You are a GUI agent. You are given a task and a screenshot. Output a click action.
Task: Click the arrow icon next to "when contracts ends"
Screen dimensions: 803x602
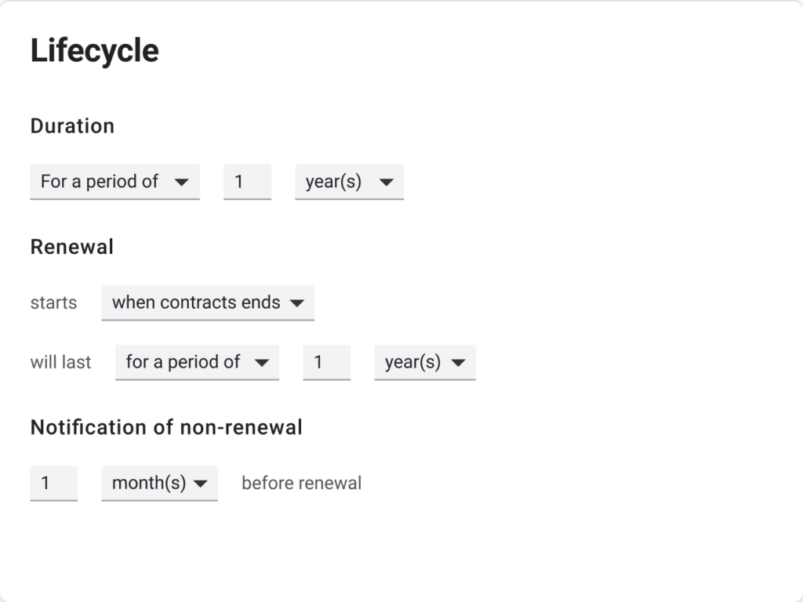point(296,303)
